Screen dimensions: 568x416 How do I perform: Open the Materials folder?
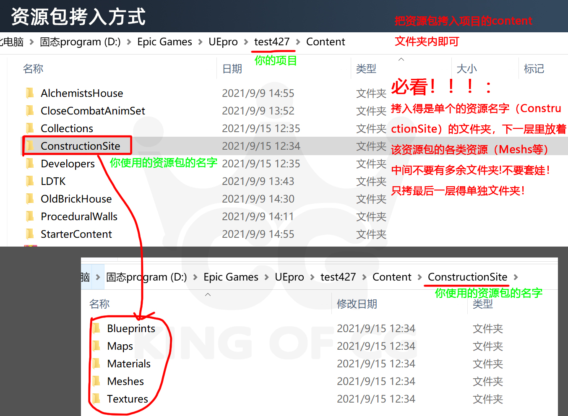pyautogui.click(x=129, y=364)
